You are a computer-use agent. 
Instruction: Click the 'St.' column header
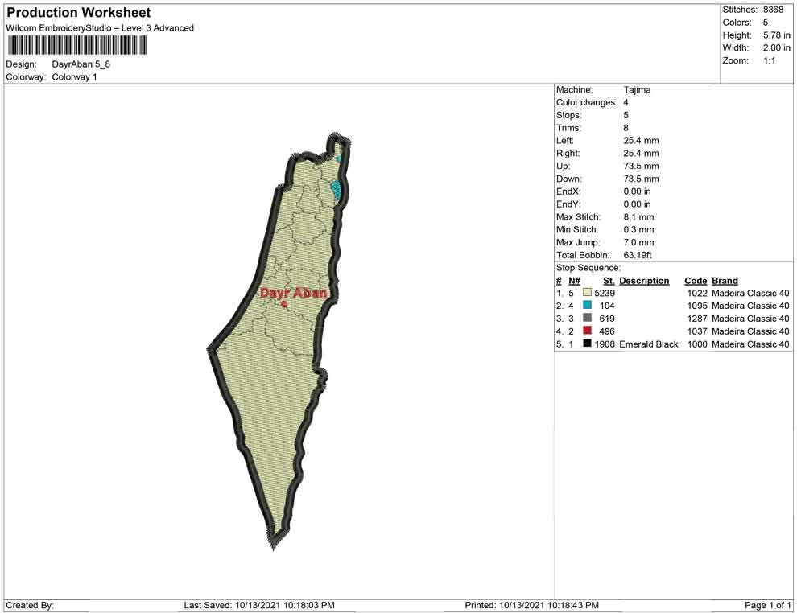click(609, 281)
